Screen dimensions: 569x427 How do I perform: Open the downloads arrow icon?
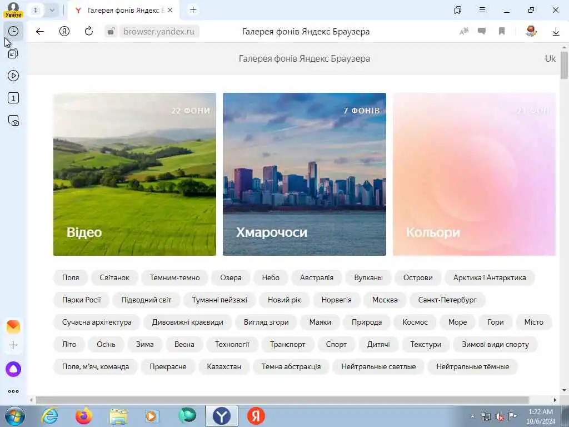tap(556, 32)
